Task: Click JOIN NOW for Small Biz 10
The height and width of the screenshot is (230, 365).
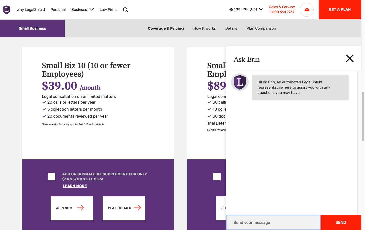Action: (72, 208)
